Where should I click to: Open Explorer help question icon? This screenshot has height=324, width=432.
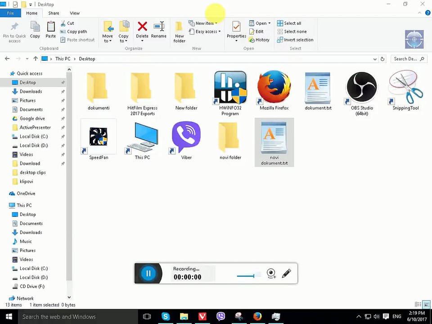point(428,13)
